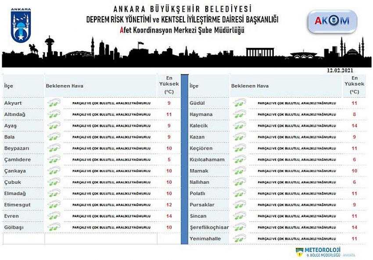Click the weather icon for Keçiören
Image resolution: width=373 pixels, height=260 pixels.
(239, 148)
